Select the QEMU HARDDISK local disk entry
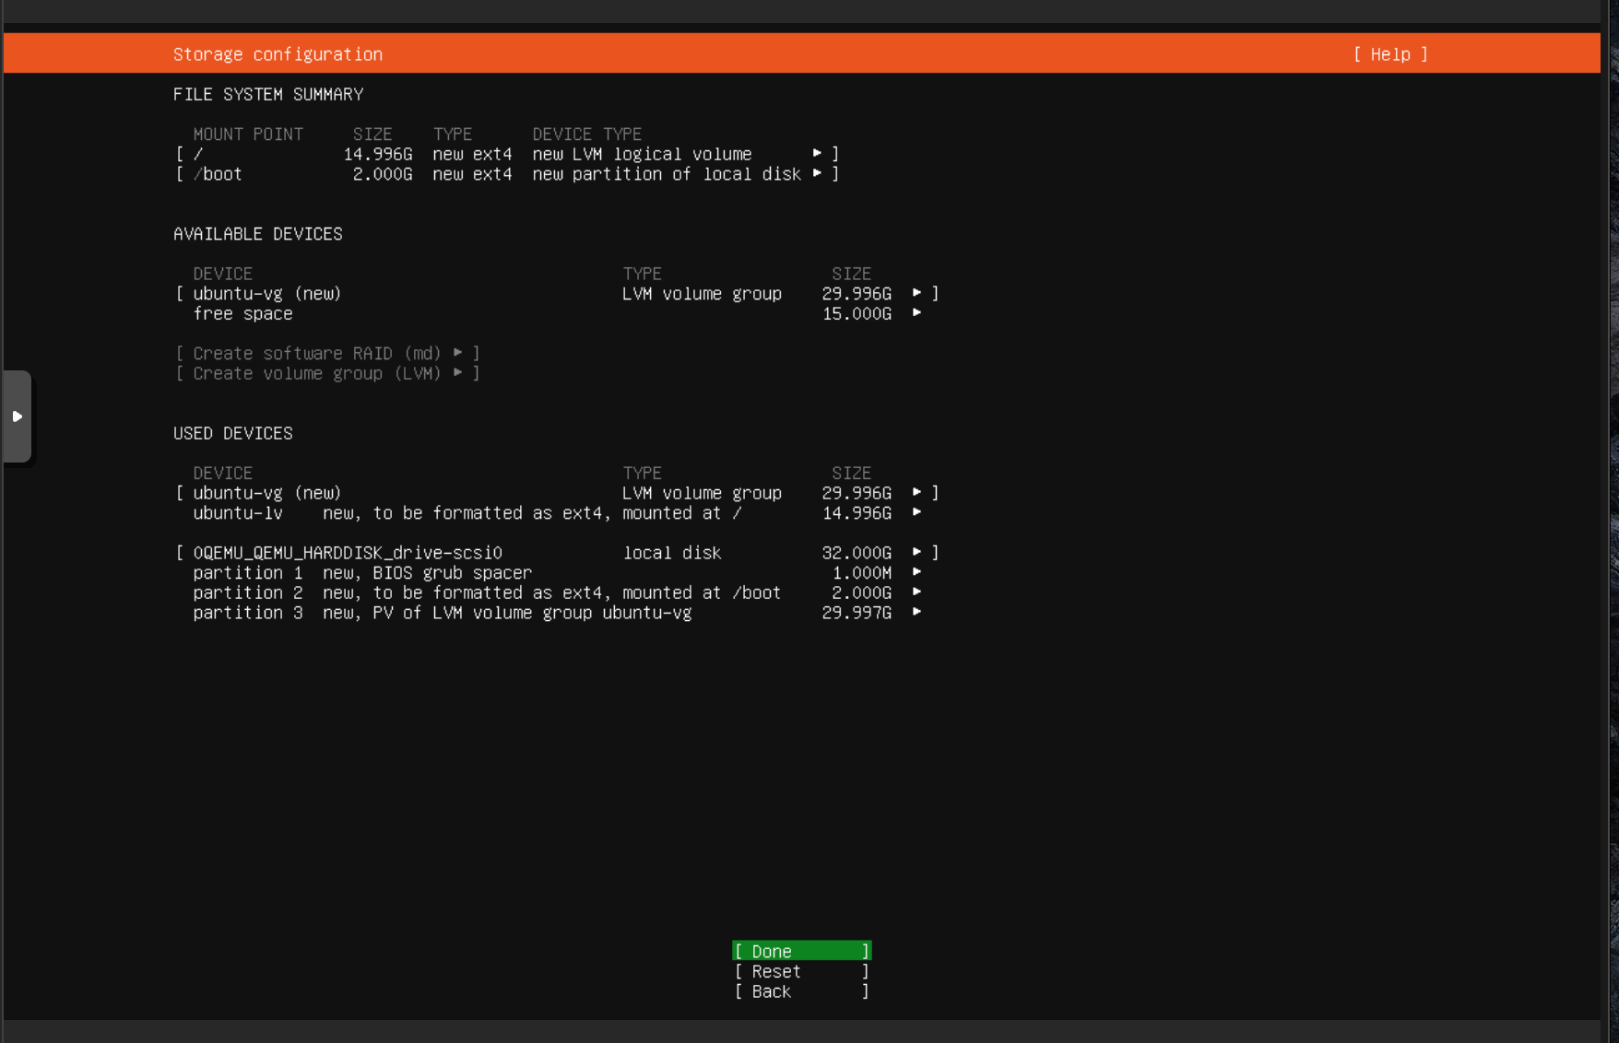Screen dimensions: 1619x1043 pyautogui.click(x=348, y=553)
